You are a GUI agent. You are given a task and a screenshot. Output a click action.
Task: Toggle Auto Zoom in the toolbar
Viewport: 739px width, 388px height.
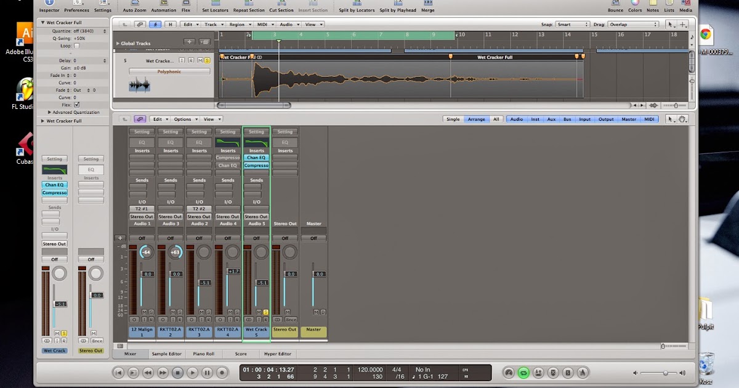[x=134, y=5]
